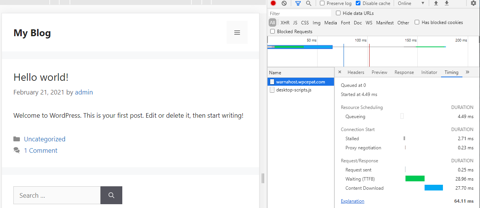The image size is (480, 208).
Task: Uncheck Disable cache checkbox
Action: pyautogui.click(x=358, y=3)
